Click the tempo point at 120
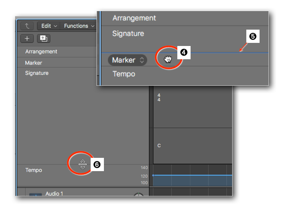Image resolution: width=283 pixels, height=214 pixels. point(153,176)
